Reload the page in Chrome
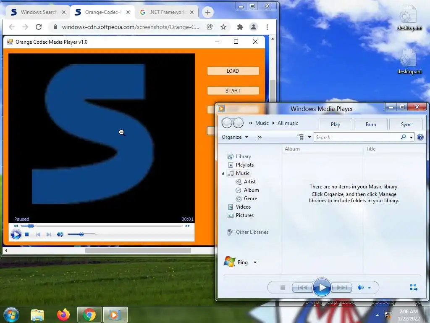This screenshot has width=430, height=323. pos(39,27)
